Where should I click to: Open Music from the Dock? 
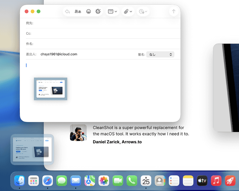(x=216, y=181)
